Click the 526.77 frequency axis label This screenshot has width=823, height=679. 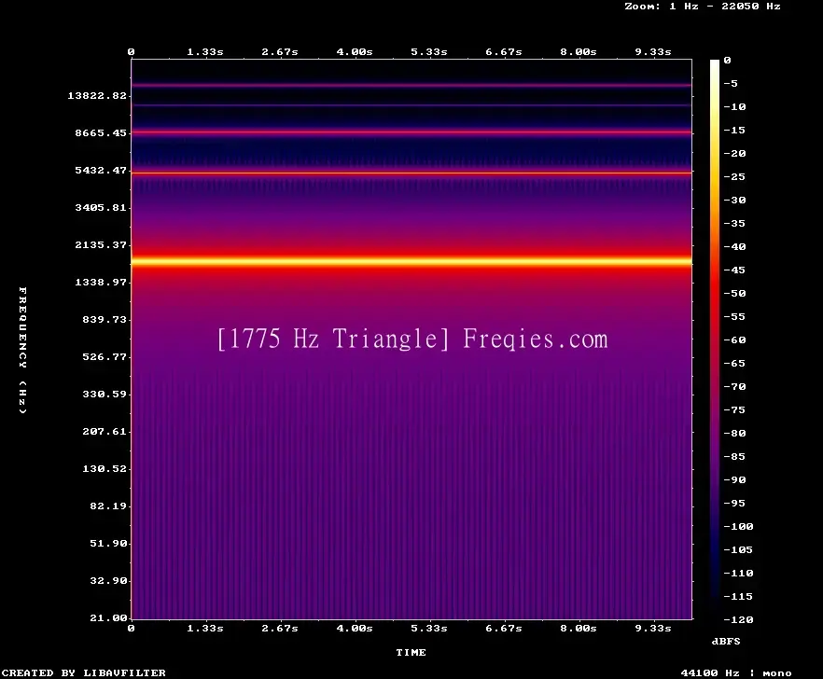click(105, 356)
